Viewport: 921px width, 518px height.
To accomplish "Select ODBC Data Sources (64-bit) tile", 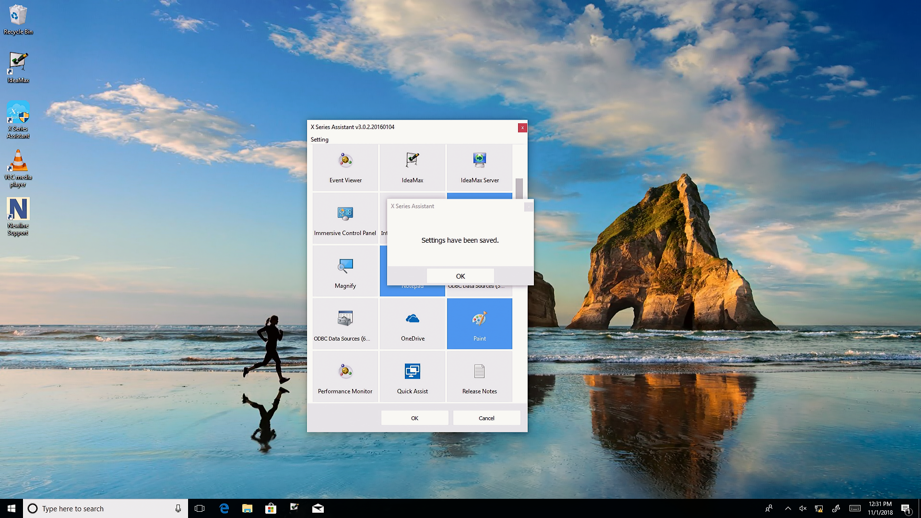I will [x=345, y=324].
